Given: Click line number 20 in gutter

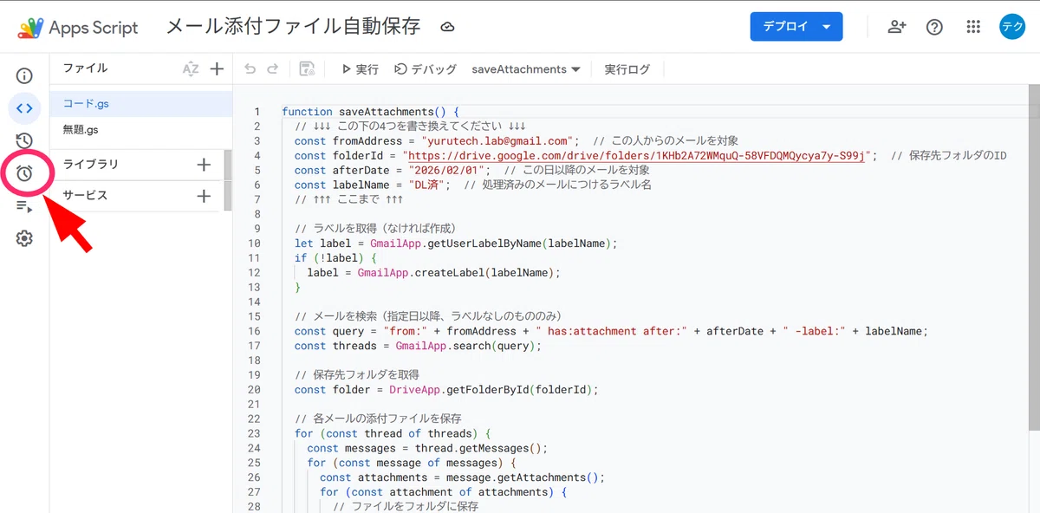Looking at the screenshot, I should pos(254,390).
